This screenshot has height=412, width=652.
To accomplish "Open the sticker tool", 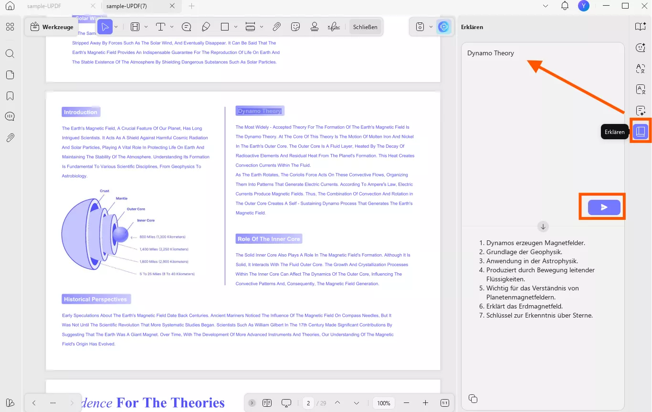I will tap(295, 27).
